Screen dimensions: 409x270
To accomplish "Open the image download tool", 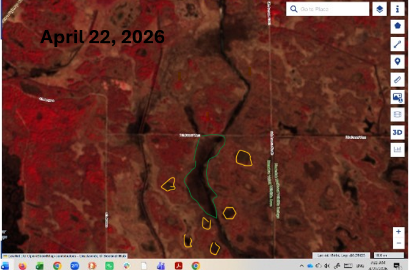I will pos(398,97).
